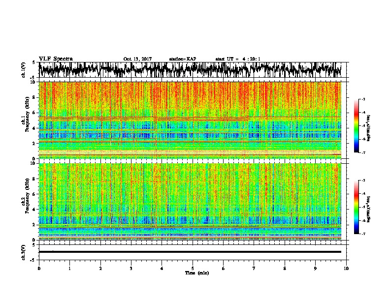Click the ch.2 "Frequency (kHz)" axis label
This screenshot has width=390, height=301.
point(28,196)
